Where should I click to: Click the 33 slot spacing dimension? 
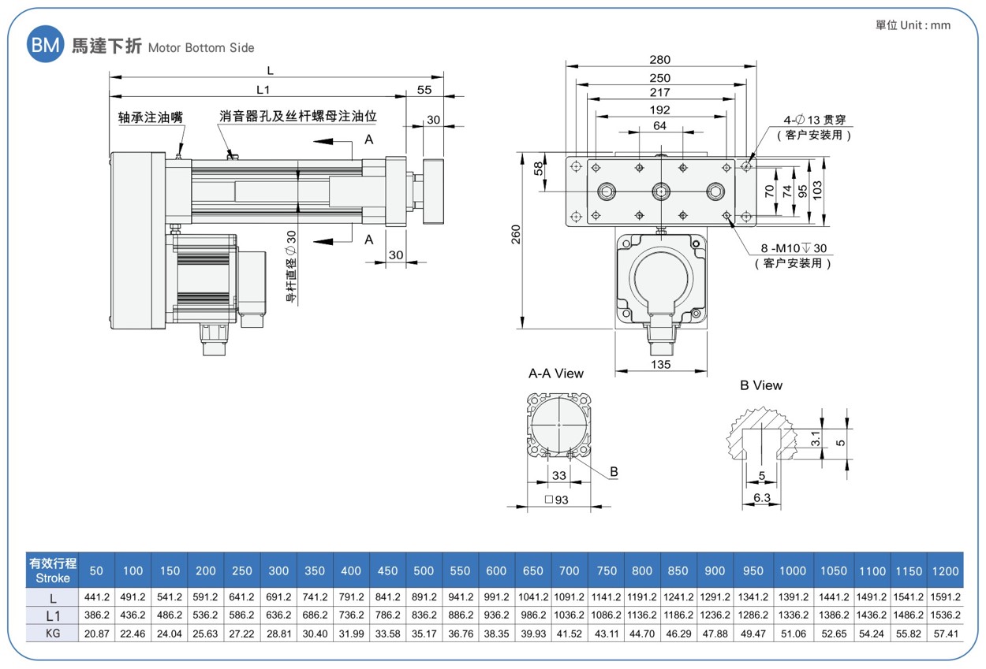558,475
